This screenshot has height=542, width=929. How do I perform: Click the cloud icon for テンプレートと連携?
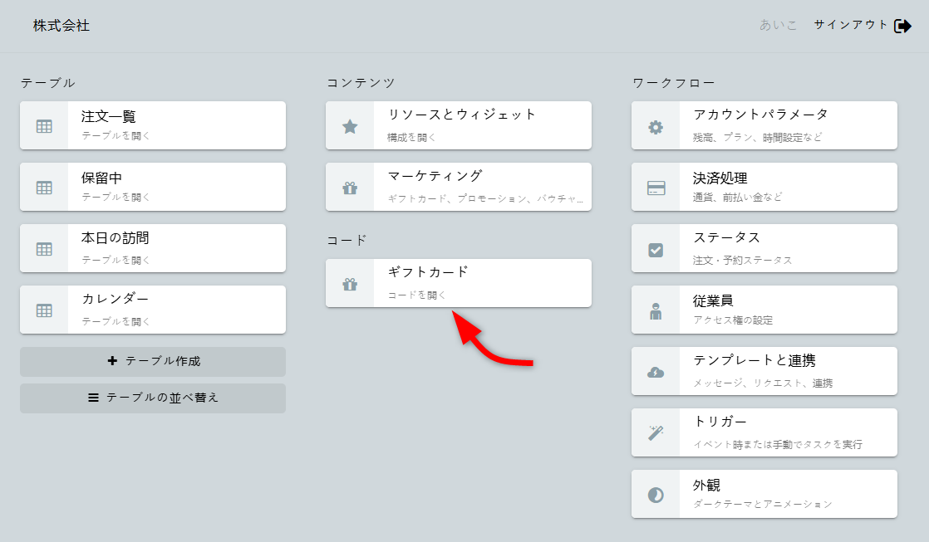point(656,372)
